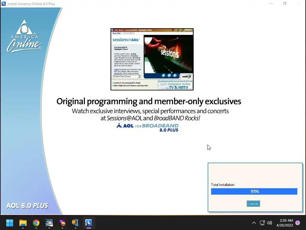The image size is (306, 230).
Task: Open File Explorer from the taskbar
Action: pyautogui.click(x=23, y=223)
